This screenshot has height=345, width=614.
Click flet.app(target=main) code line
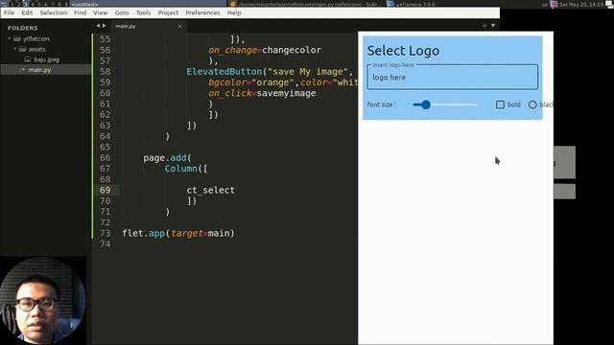[178, 233]
